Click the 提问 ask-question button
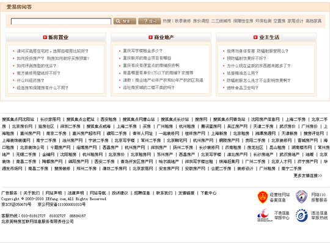The width and height of the screenshot is (330, 243). [150, 21]
